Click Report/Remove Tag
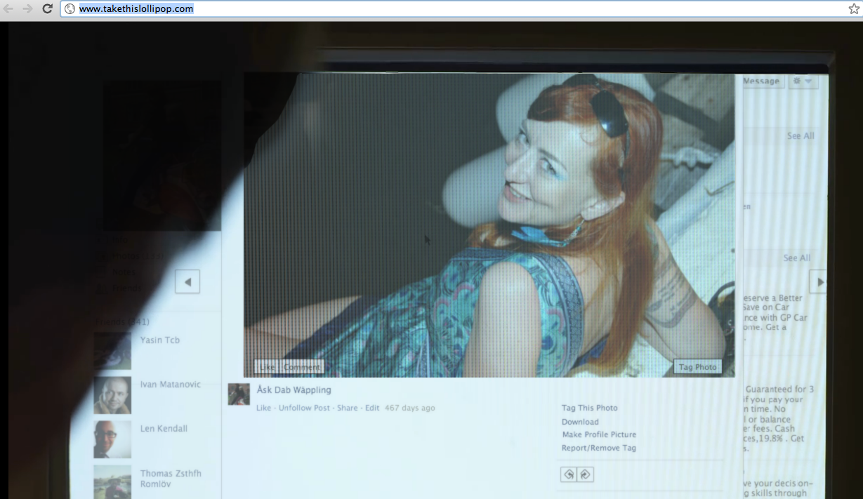 tap(599, 448)
